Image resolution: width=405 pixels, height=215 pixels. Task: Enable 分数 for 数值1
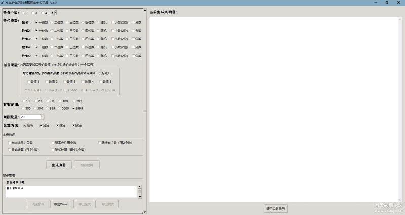click(x=137, y=22)
